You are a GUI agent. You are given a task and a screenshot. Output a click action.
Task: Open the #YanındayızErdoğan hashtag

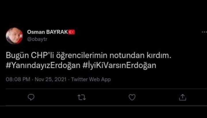[x=43, y=65]
